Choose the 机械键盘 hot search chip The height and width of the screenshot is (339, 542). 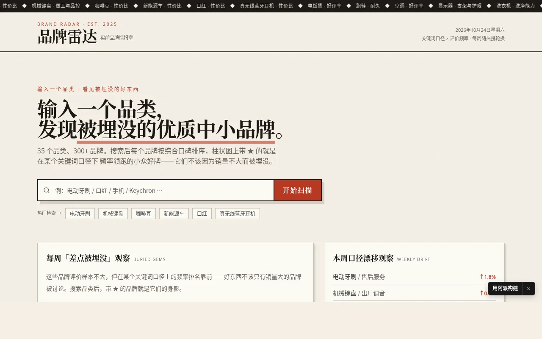[113, 214]
